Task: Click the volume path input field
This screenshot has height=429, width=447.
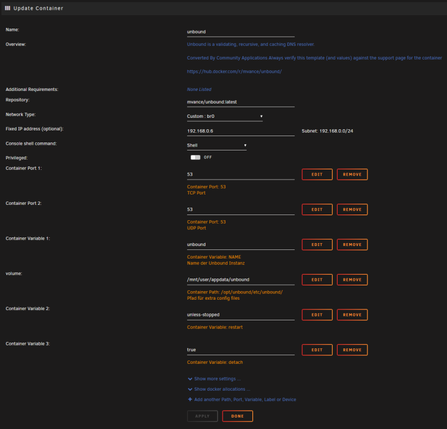Action: coord(240,280)
